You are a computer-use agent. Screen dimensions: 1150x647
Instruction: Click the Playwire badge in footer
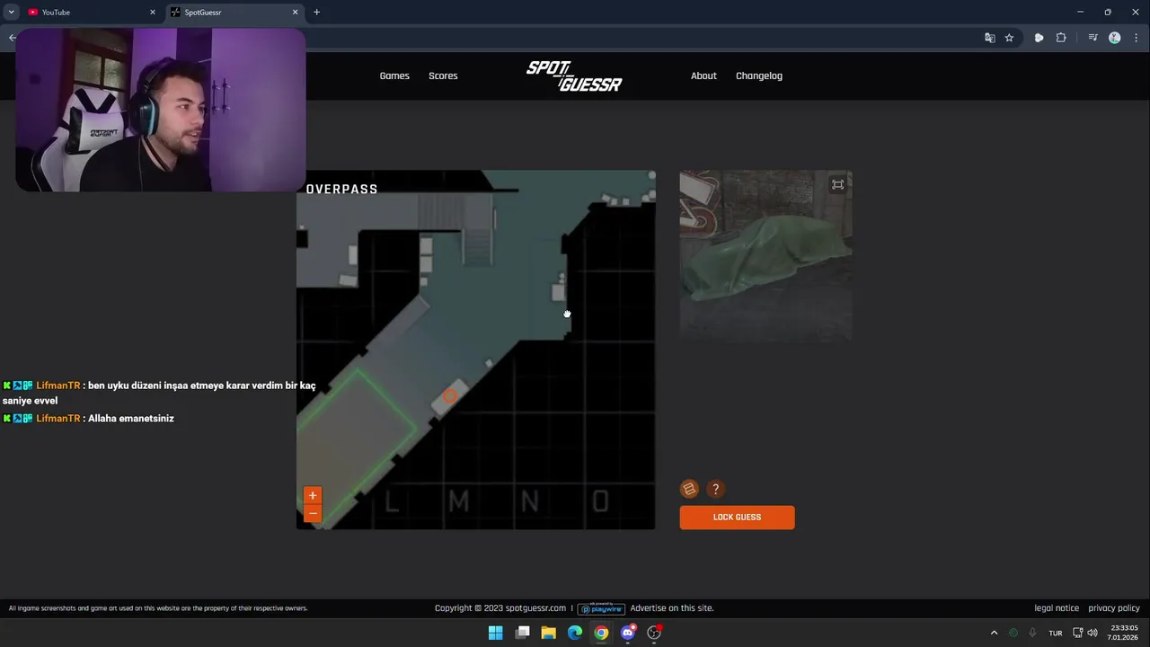tap(601, 608)
